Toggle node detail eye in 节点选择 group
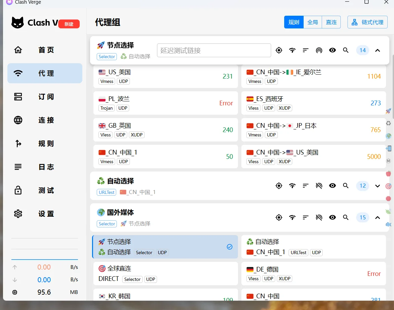The height and width of the screenshot is (310, 394). coord(332,50)
